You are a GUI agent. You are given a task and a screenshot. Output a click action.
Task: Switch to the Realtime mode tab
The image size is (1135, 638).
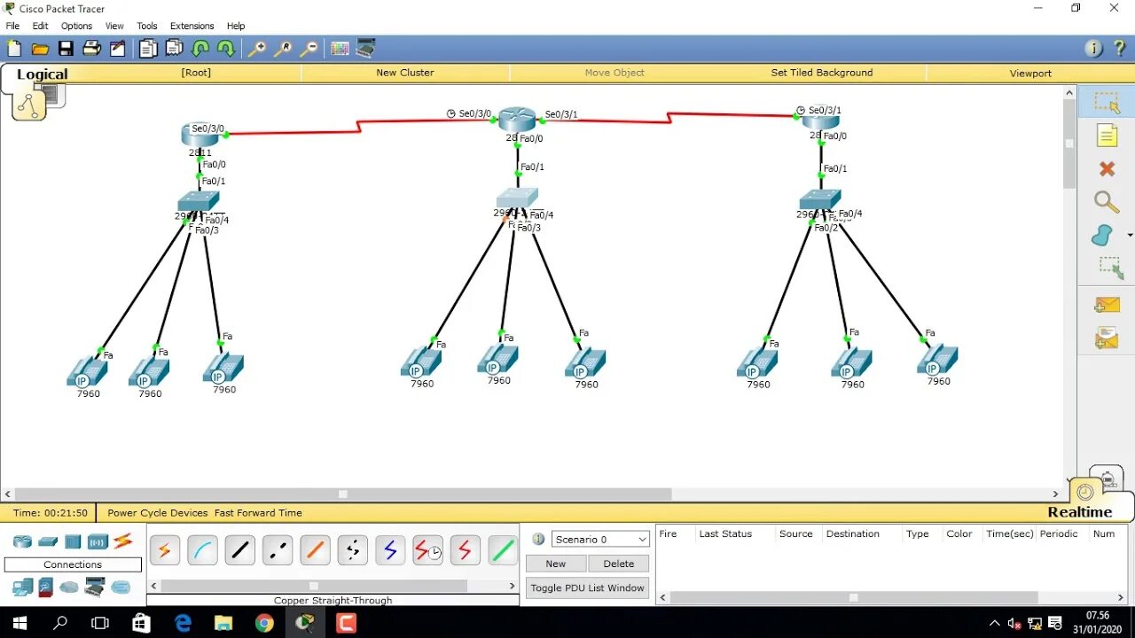click(x=1079, y=512)
